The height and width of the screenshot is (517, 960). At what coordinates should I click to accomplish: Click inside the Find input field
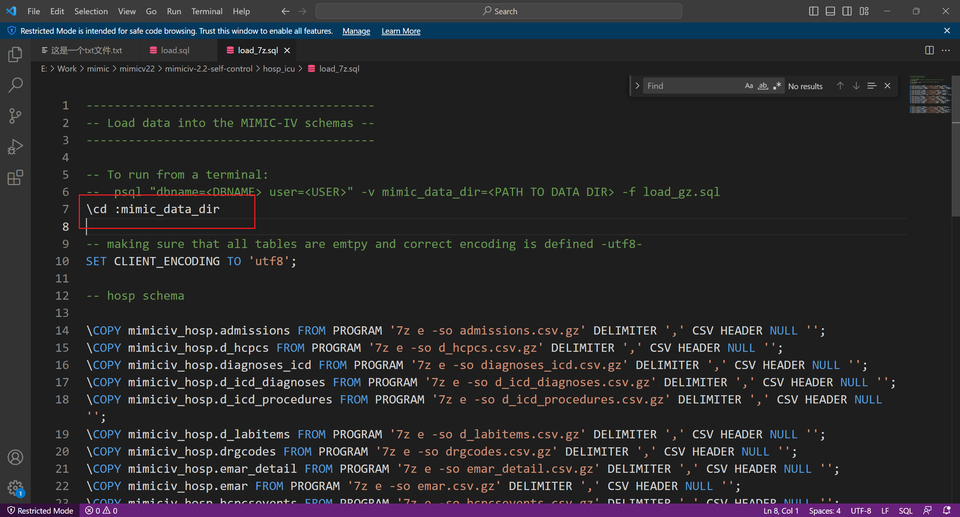pyautogui.click(x=692, y=86)
